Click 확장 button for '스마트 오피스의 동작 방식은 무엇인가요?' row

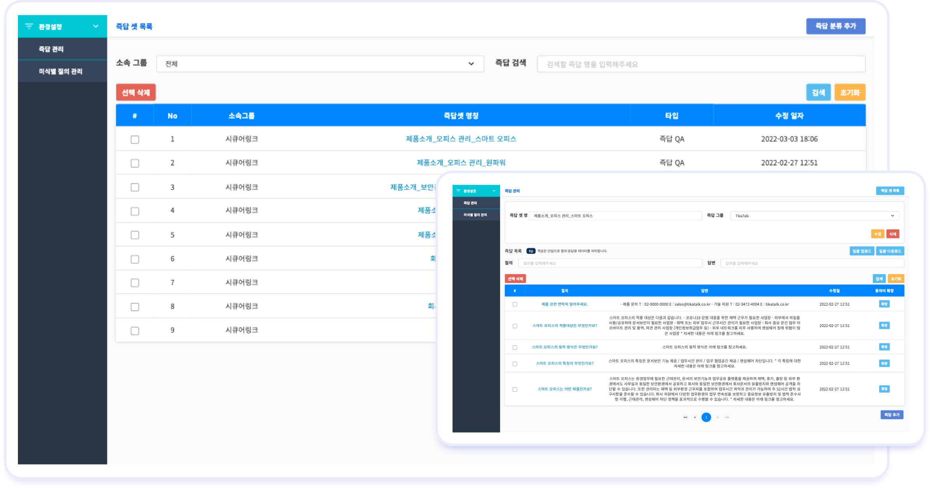[884, 347]
